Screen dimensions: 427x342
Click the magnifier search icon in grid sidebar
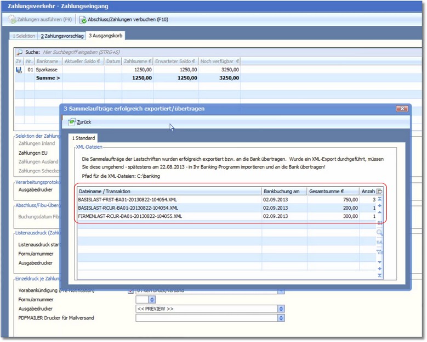pos(380,233)
